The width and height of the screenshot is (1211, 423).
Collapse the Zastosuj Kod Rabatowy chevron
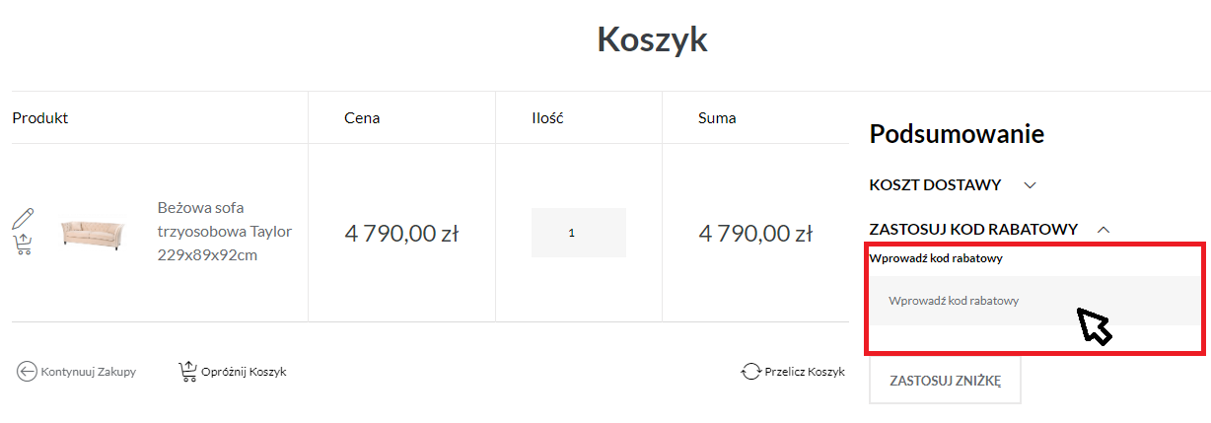(1104, 229)
